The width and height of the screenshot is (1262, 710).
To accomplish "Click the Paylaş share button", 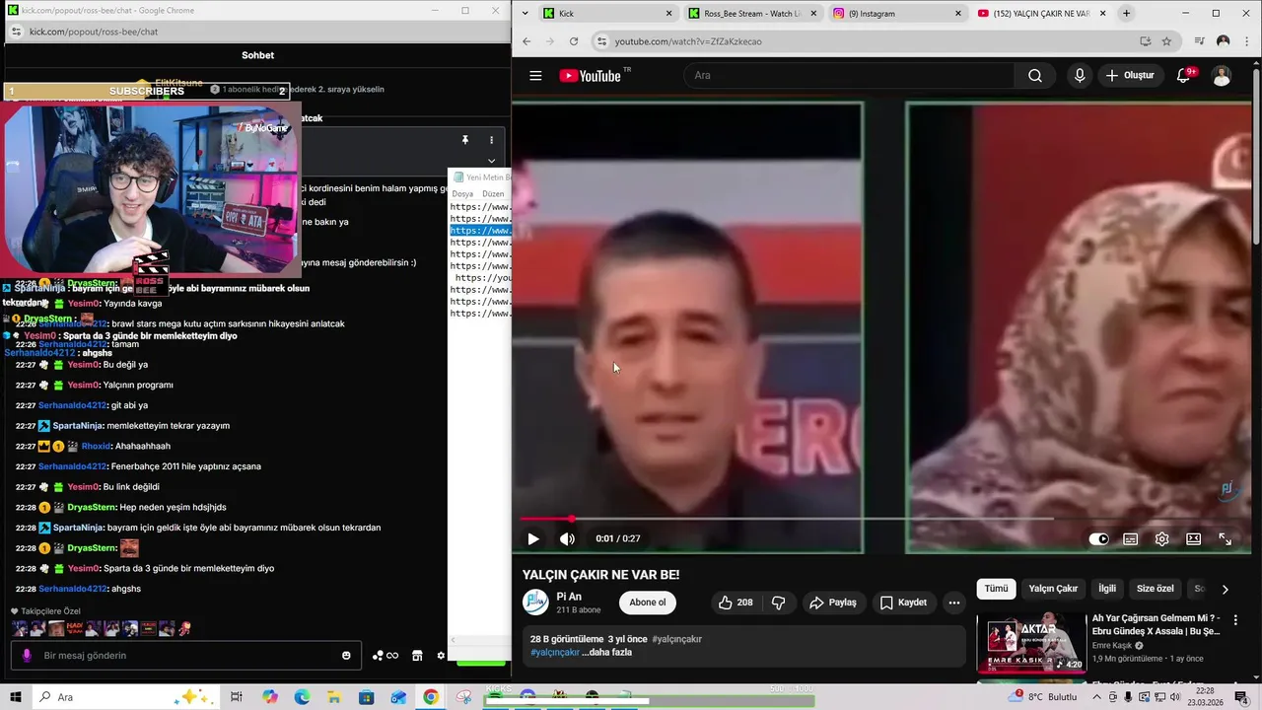I will (833, 603).
